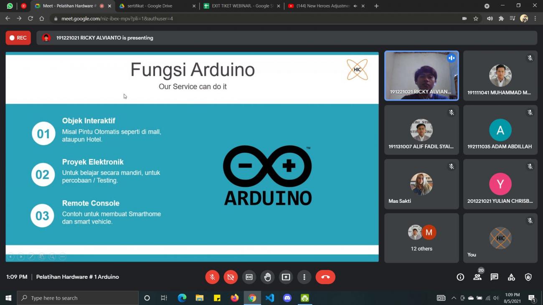Open the three-dot more options menu
This screenshot has height=305, width=543.
[x=304, y=277]
